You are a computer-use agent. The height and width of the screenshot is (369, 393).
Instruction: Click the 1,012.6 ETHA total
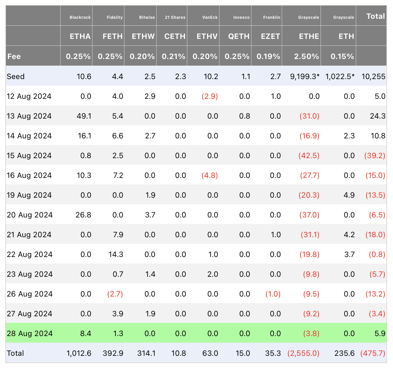coord(79,354)
